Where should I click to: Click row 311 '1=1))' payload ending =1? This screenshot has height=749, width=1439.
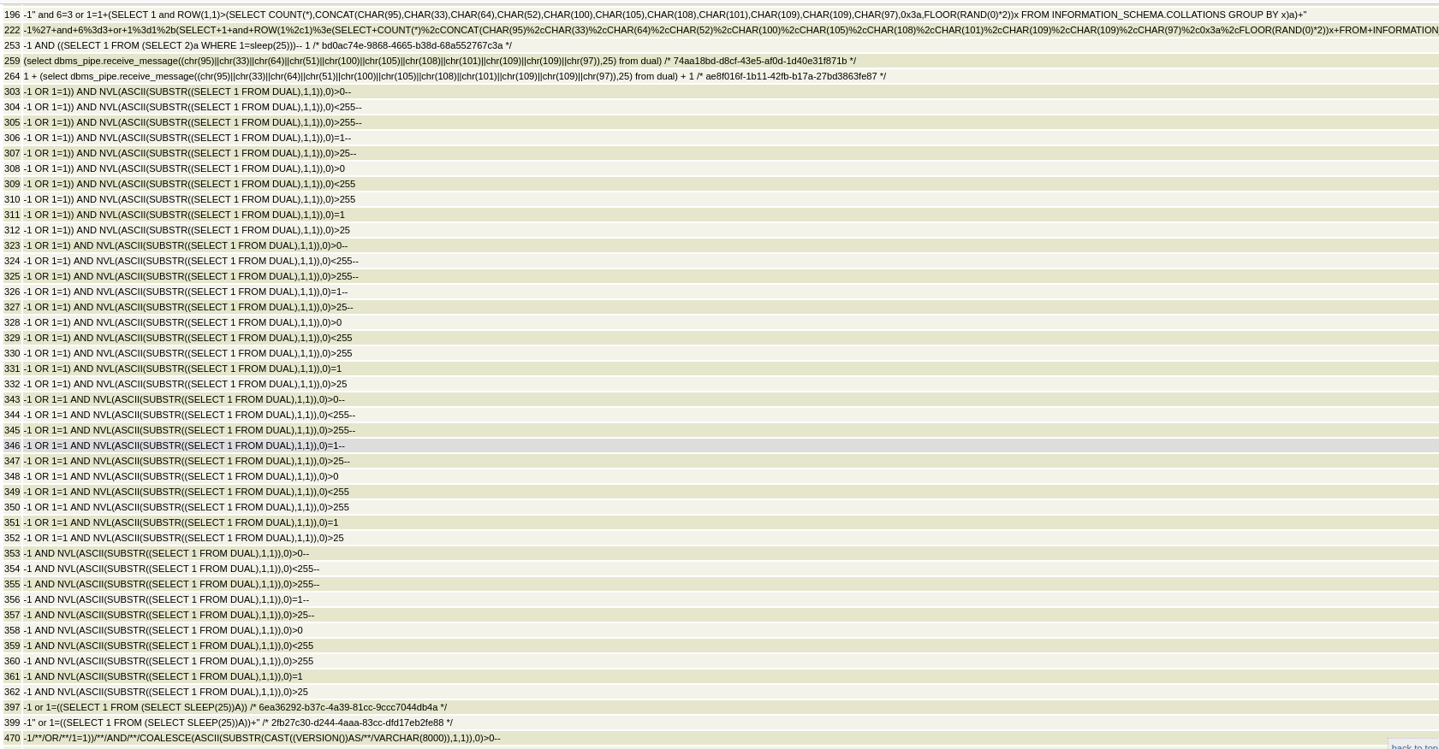point(184,215)
